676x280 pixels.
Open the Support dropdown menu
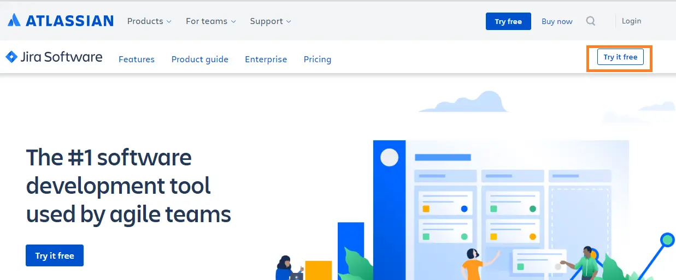[x=271, y=21]
